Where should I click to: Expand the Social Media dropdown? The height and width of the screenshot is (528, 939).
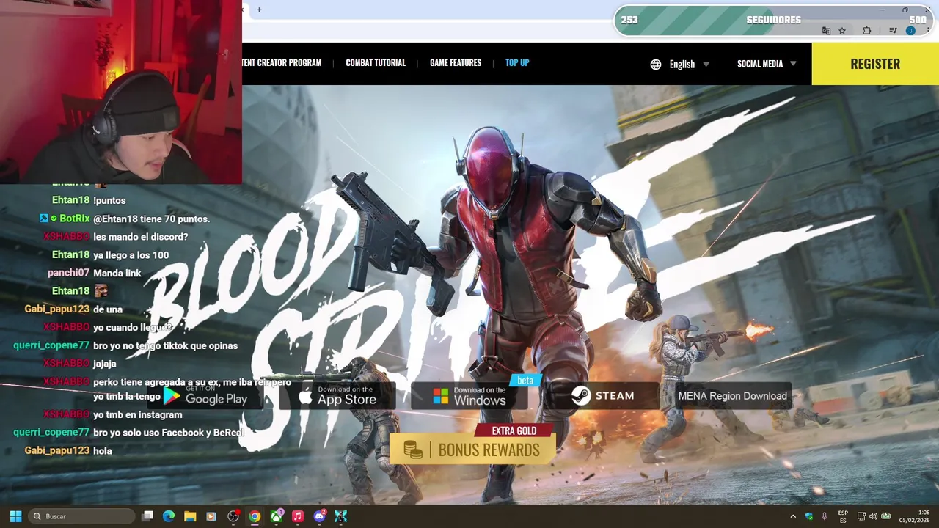[767, 64]
